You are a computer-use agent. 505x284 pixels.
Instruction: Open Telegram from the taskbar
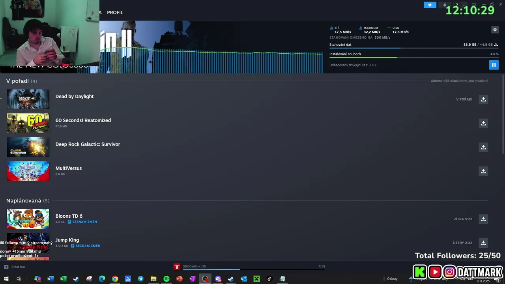(140, 279)
